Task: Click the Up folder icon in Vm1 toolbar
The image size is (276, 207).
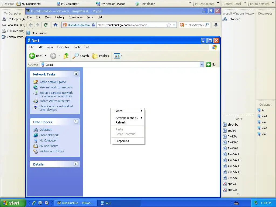Action: pos(66,56)
